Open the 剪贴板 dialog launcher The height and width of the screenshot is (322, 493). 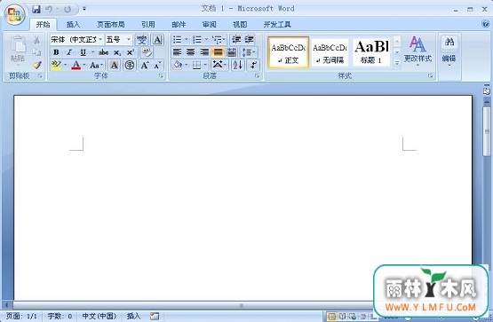(40, 75)
